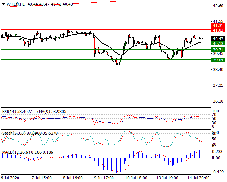Click the 37.35 price scale value
This screenshot has height=182, width=227.
218,85
